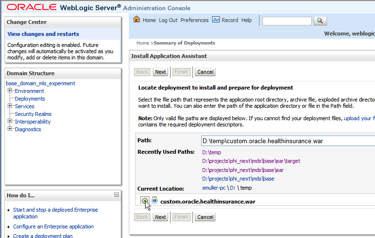Click Log Out in the toolbar
Viewport: 375px width, 238px height.
[x=168, y=20]
